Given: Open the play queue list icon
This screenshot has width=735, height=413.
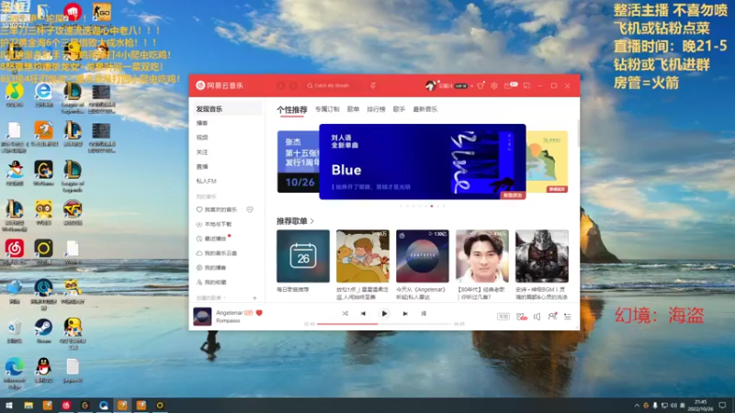Looking at the screenshot, I should click(x=567, y=317).
